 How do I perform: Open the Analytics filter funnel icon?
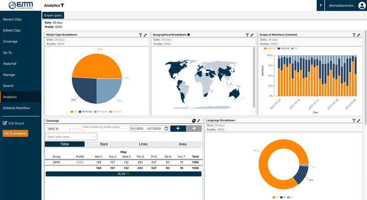[x=62, y=5]
